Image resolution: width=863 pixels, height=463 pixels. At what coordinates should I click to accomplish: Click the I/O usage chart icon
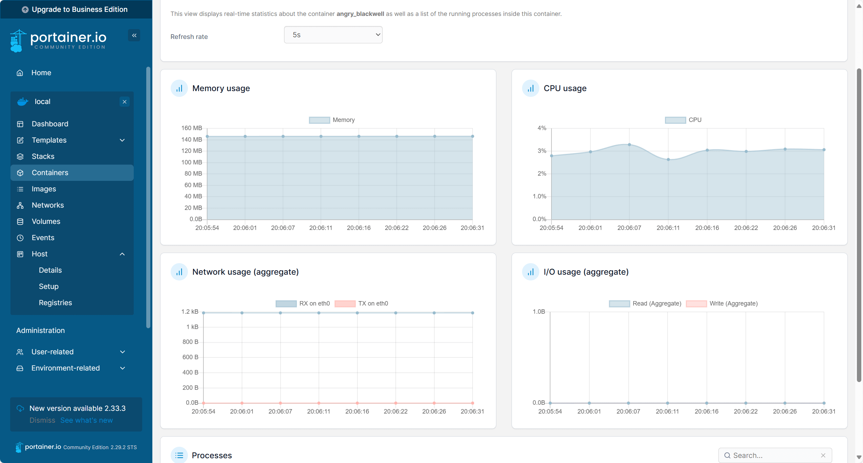click(x=530, y=272)
